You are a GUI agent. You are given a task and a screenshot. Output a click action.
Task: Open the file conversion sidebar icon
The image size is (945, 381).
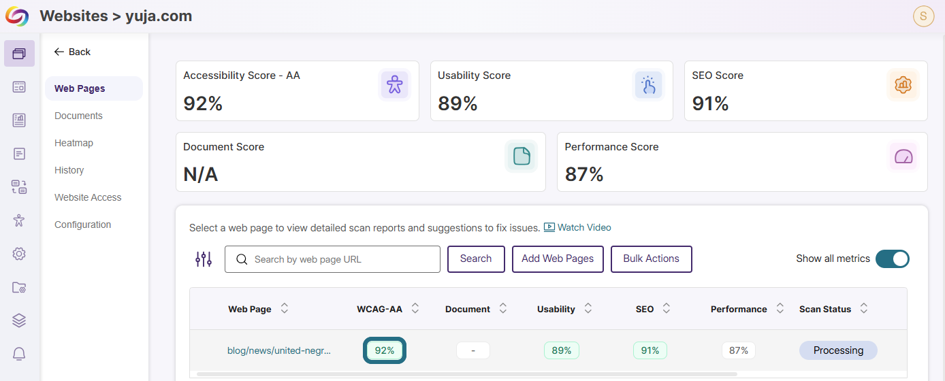click(x=19, y=187)
